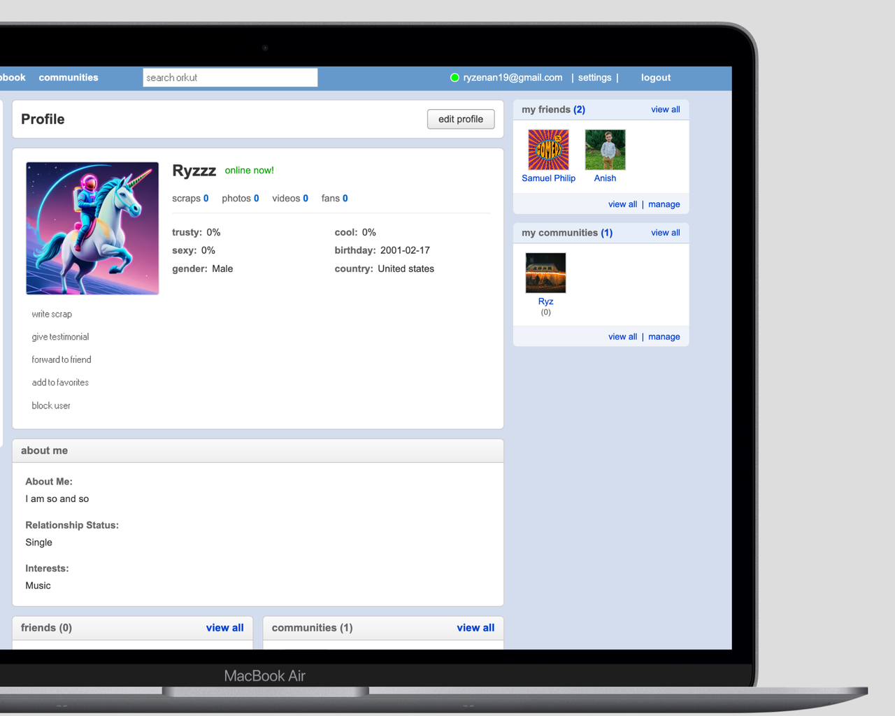Click write scrap

52,314
